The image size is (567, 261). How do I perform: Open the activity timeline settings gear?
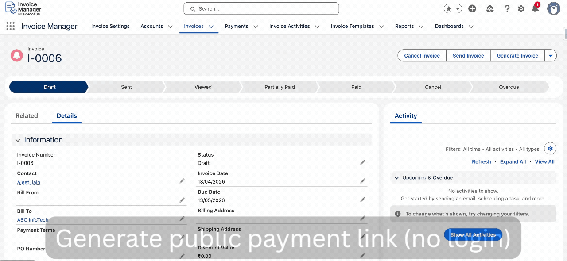550,148
